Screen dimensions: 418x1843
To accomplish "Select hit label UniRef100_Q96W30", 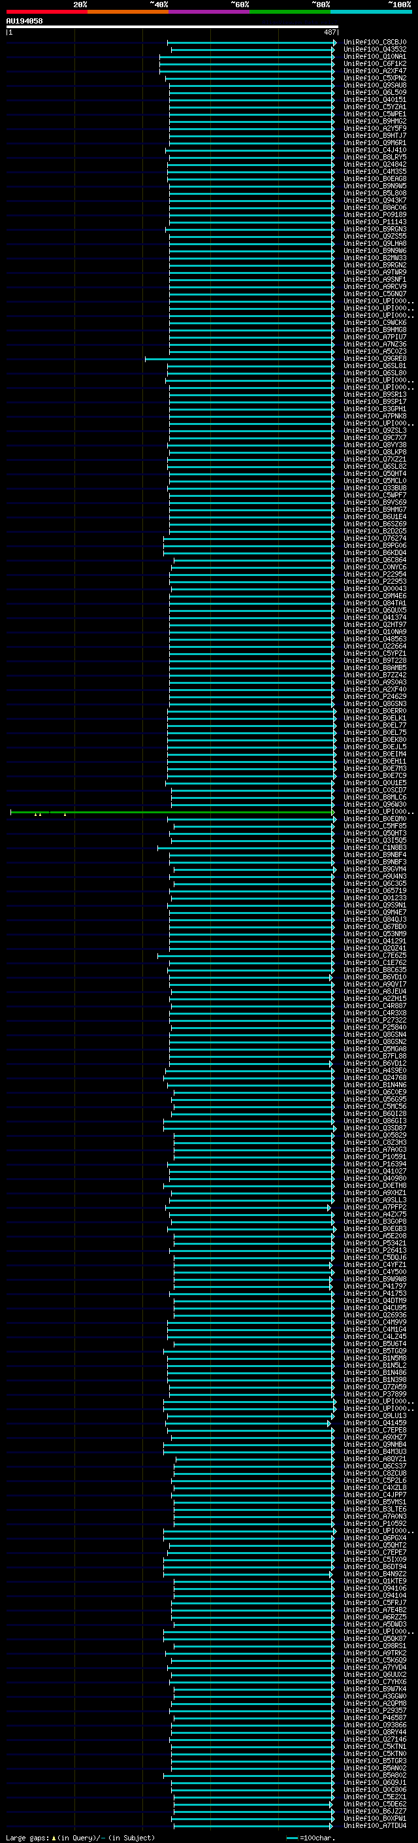I will pyautogui.click(x=374, y=804).
